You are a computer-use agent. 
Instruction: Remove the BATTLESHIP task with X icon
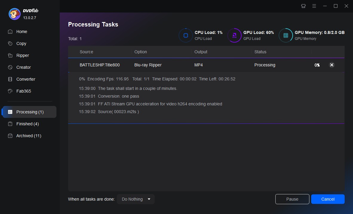click(331, 65)
